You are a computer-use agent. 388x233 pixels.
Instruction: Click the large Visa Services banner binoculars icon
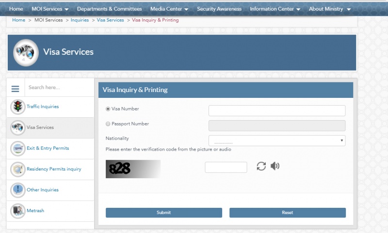[x=26, y=53]
